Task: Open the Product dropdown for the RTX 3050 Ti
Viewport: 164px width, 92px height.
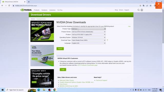Action: pos(88,34)
